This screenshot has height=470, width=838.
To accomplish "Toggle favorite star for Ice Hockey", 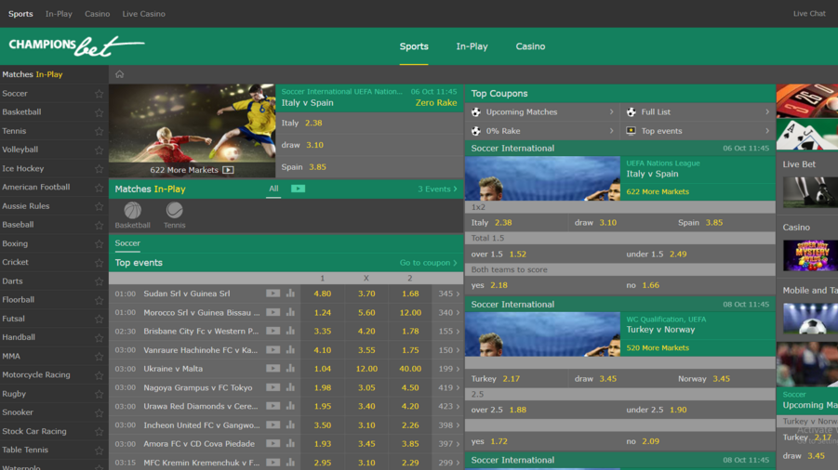I will click(x=99, y=169).
